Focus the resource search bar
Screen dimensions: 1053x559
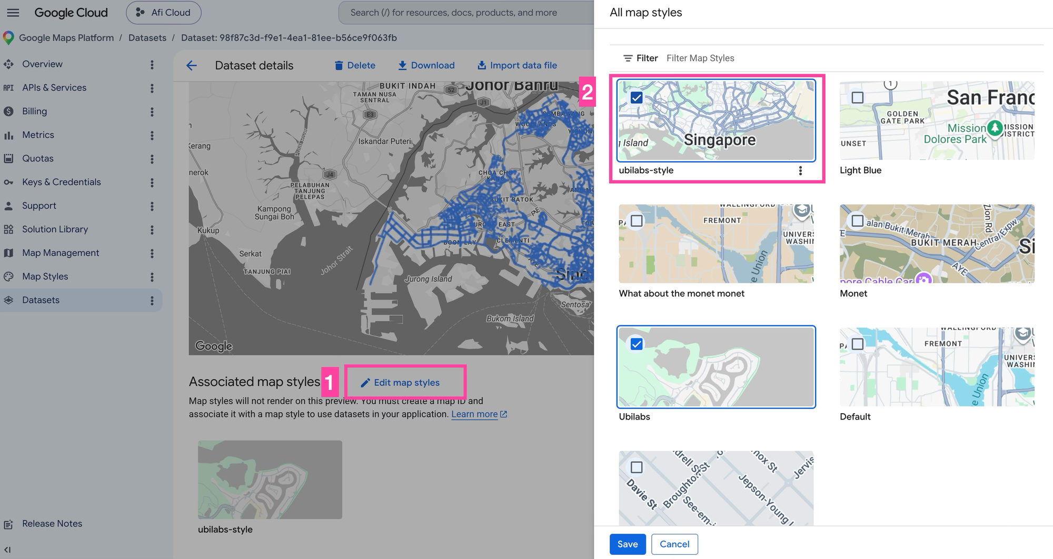[466, 13]
